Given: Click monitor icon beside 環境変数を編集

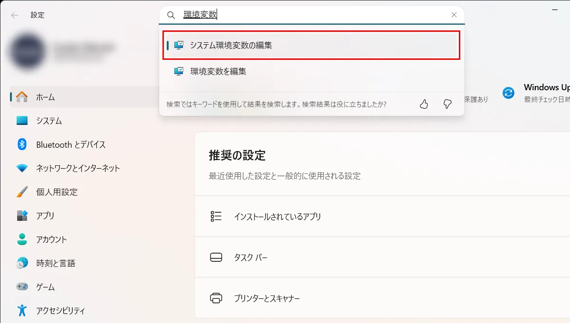Looking at the screenshot, I should (x=179, y=71).
